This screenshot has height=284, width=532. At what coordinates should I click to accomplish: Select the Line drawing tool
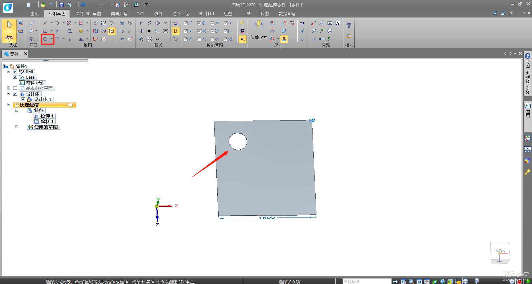click(45, 23)
